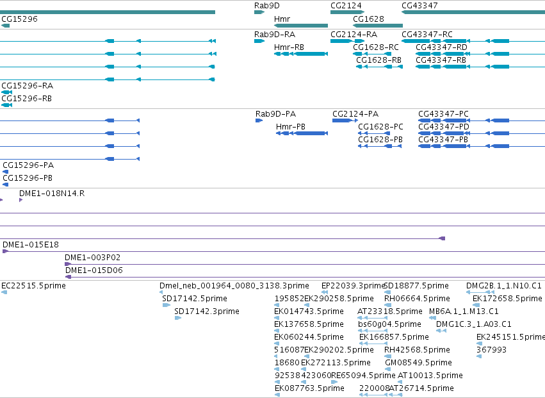Select the CG15296 gene label

click(19, 19)
